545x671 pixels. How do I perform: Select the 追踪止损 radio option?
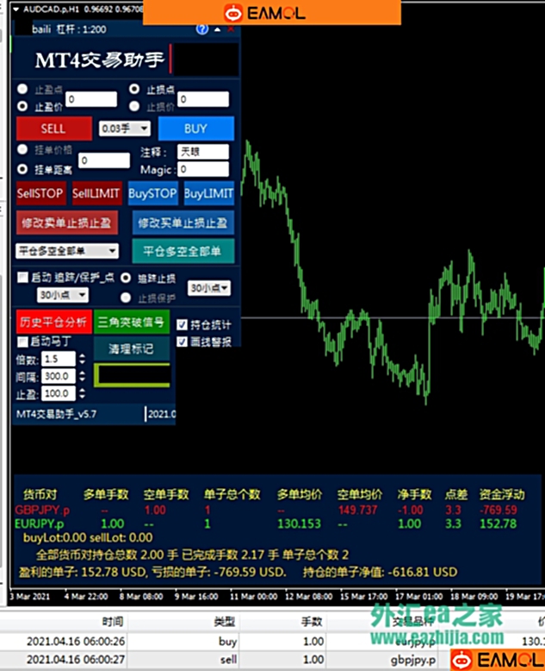point(126,279)
